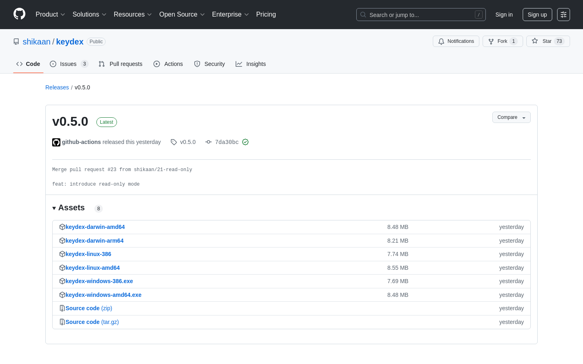
Task: Click the commit icon before 7da30bc
Action: pos(209,142)
